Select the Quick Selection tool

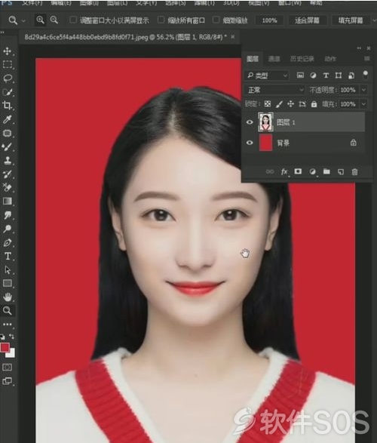[8, 92]
